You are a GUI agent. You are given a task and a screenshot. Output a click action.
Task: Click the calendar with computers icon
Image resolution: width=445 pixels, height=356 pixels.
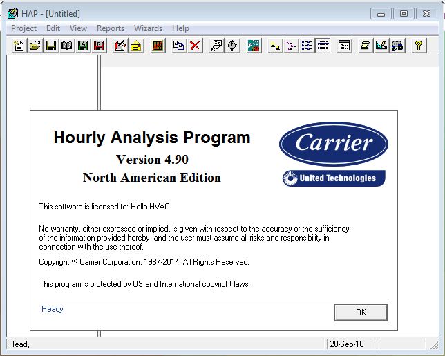(397, 46)
